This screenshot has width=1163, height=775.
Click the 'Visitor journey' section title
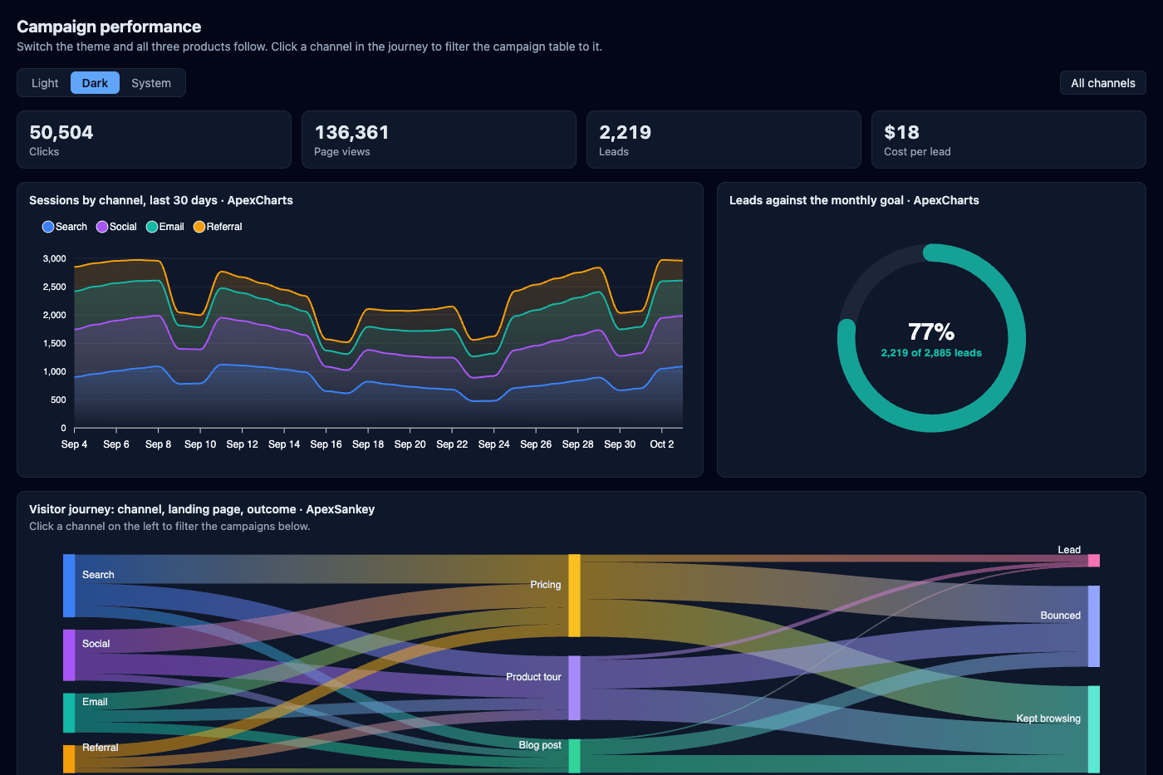point(202,509)
